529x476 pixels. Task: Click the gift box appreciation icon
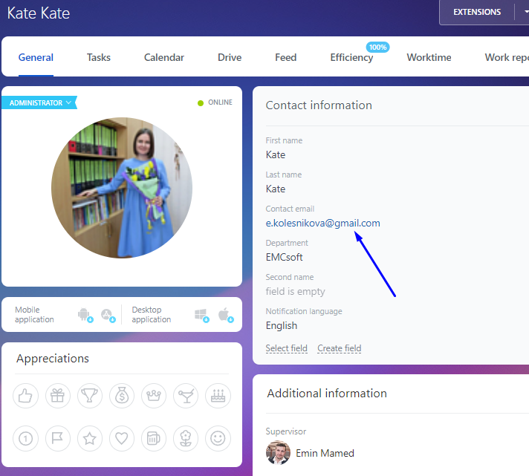(x=57, y=397)
